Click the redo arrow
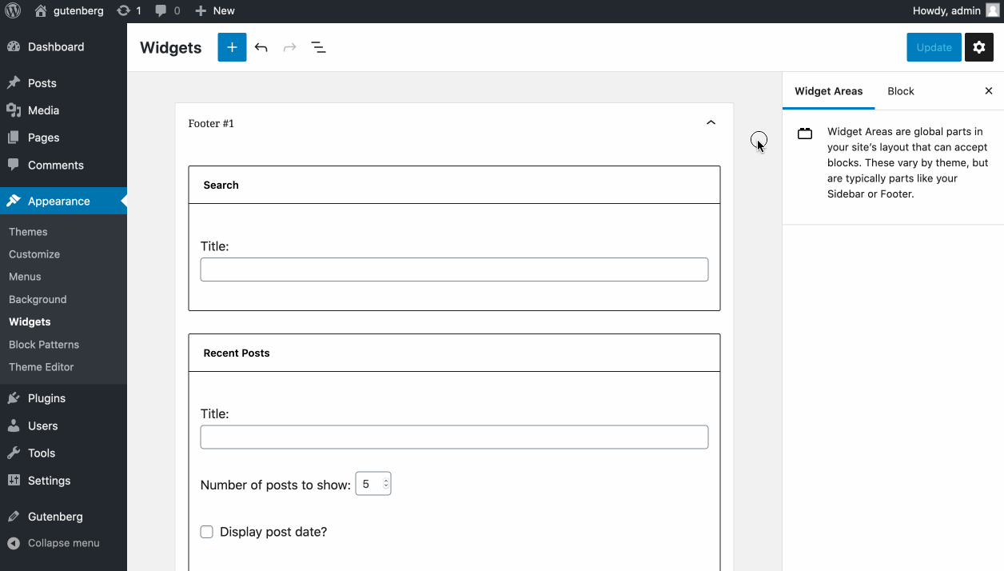This screenshot has height=571, width=1004. tap(290, 47)
